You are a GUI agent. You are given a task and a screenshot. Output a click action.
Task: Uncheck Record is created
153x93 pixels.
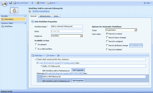[x=107, y=34]
